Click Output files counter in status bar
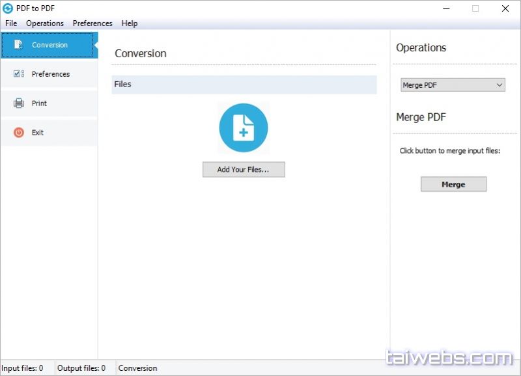521x376 pixels. click(81, 368)
